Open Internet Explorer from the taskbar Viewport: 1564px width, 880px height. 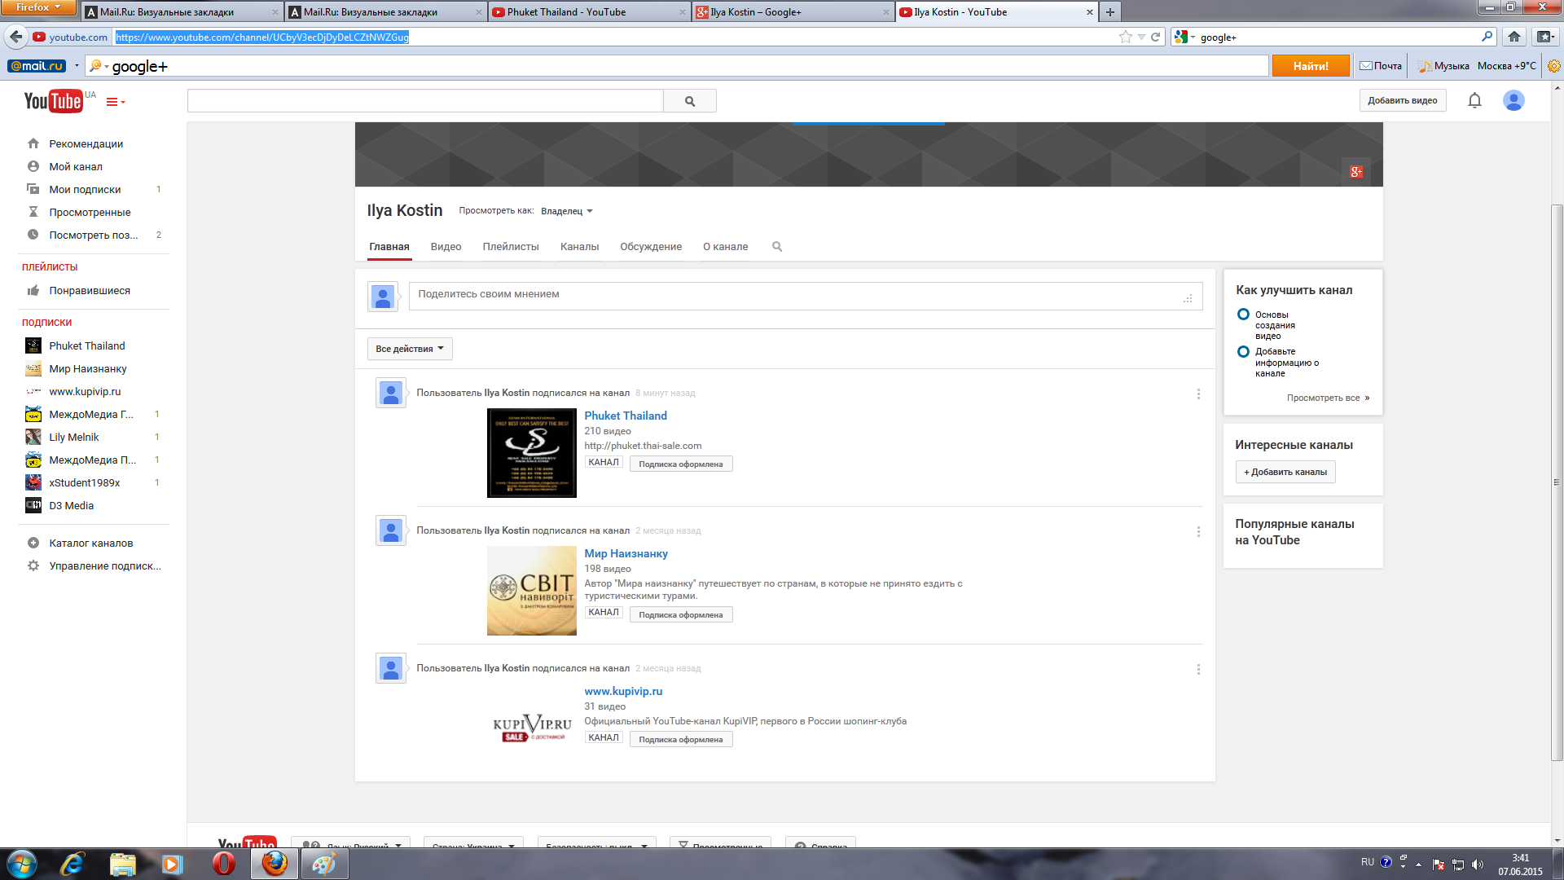click(x=72, y=864)
